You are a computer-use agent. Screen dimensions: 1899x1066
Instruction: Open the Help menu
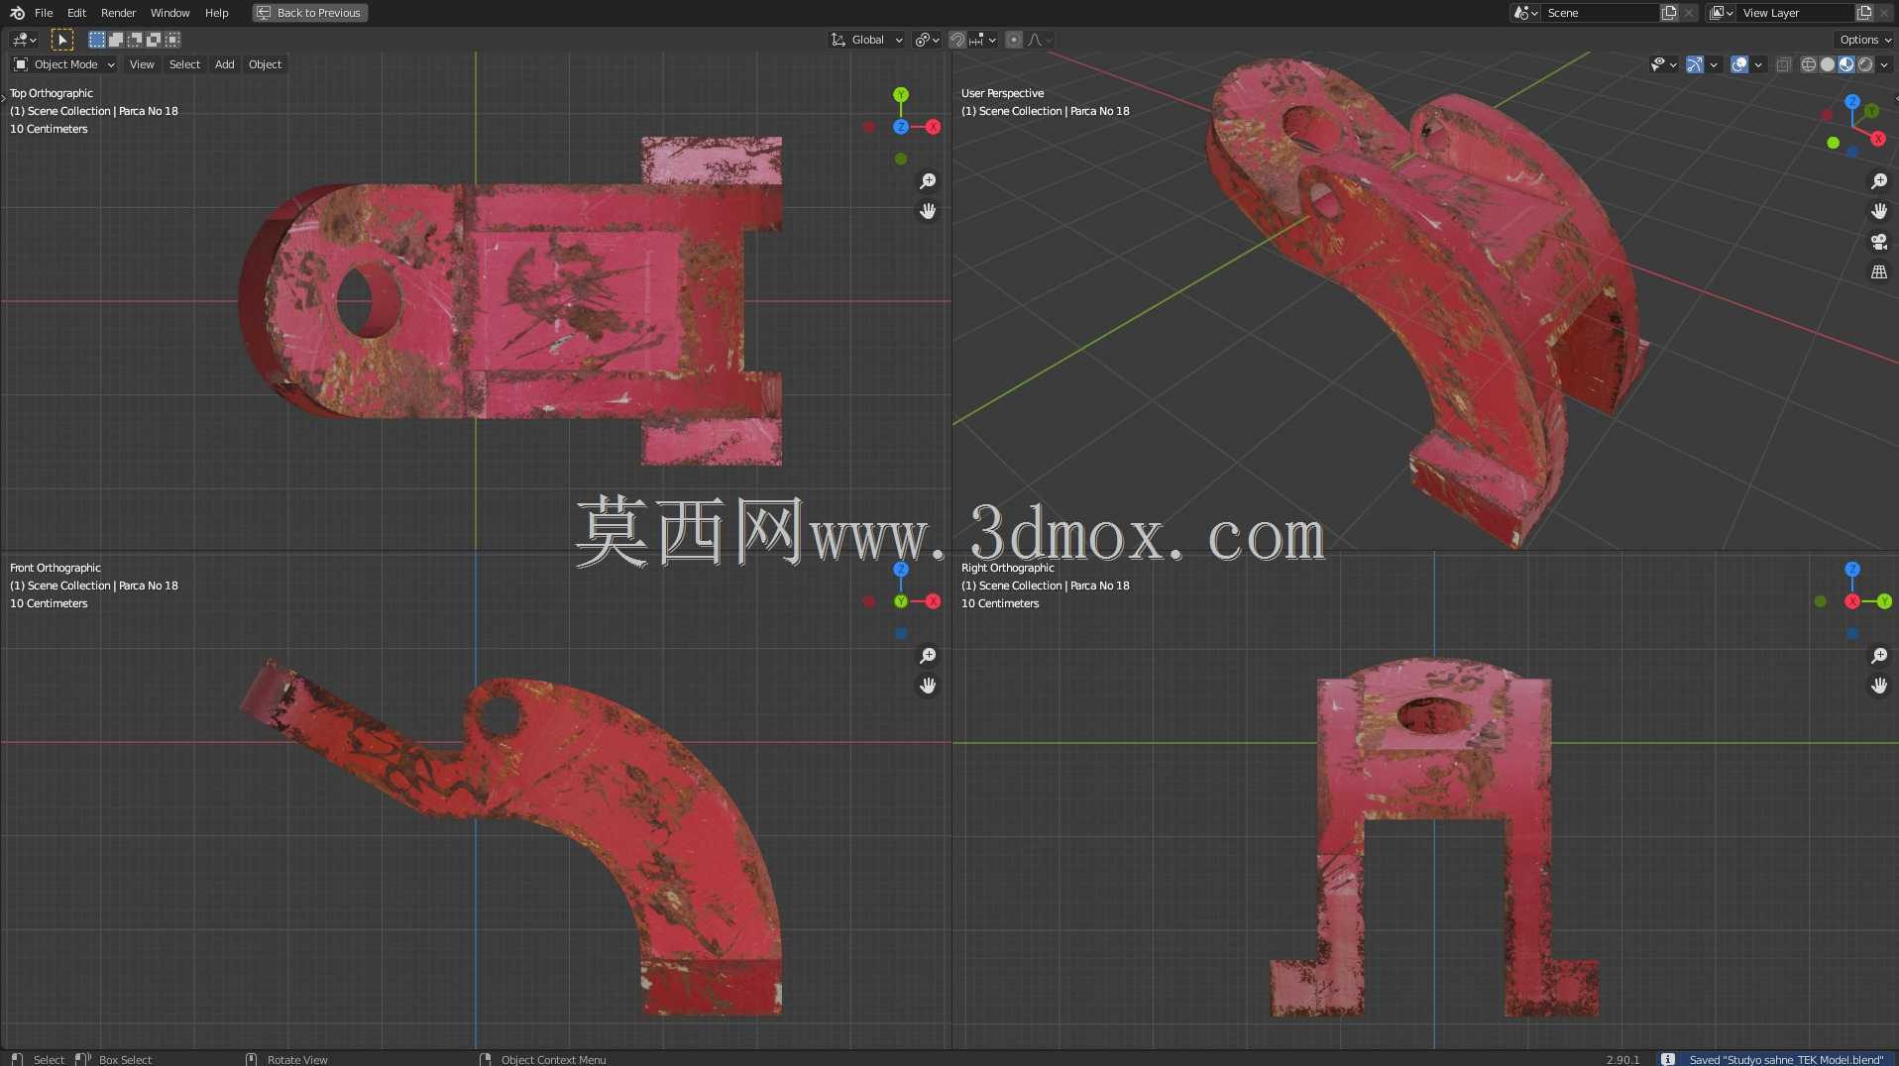(216, 13)
